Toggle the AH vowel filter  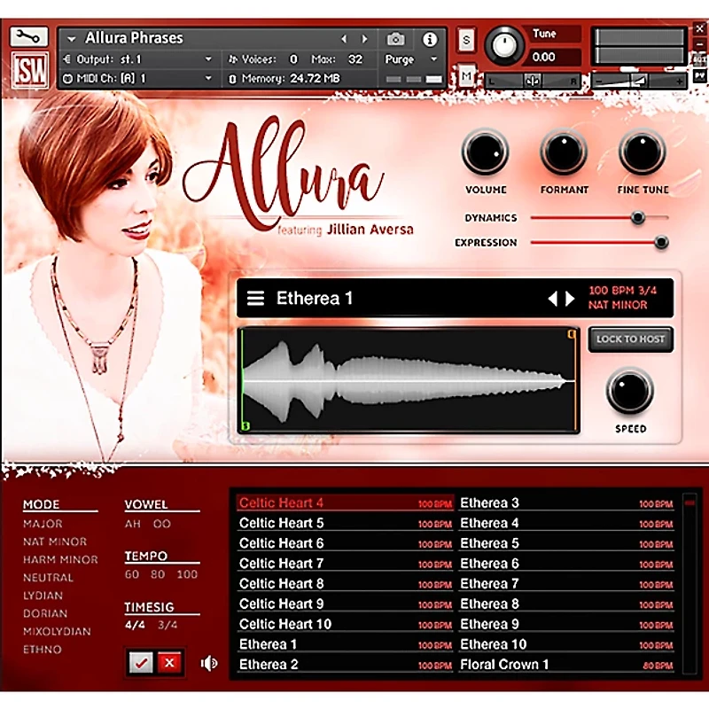click(x=132, y=524)
